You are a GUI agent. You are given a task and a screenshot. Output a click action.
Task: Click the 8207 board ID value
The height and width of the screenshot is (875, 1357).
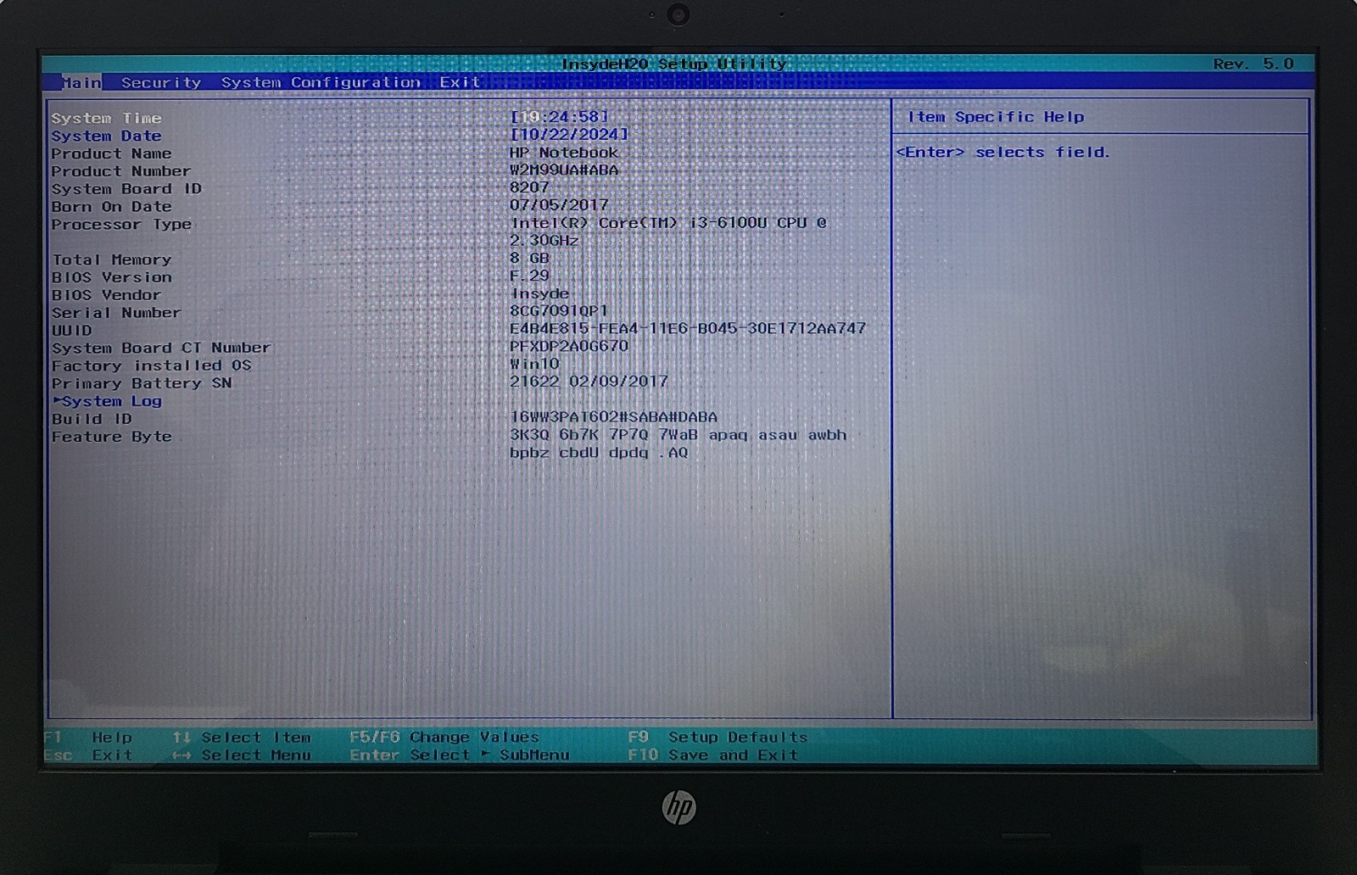click(529, 187)
